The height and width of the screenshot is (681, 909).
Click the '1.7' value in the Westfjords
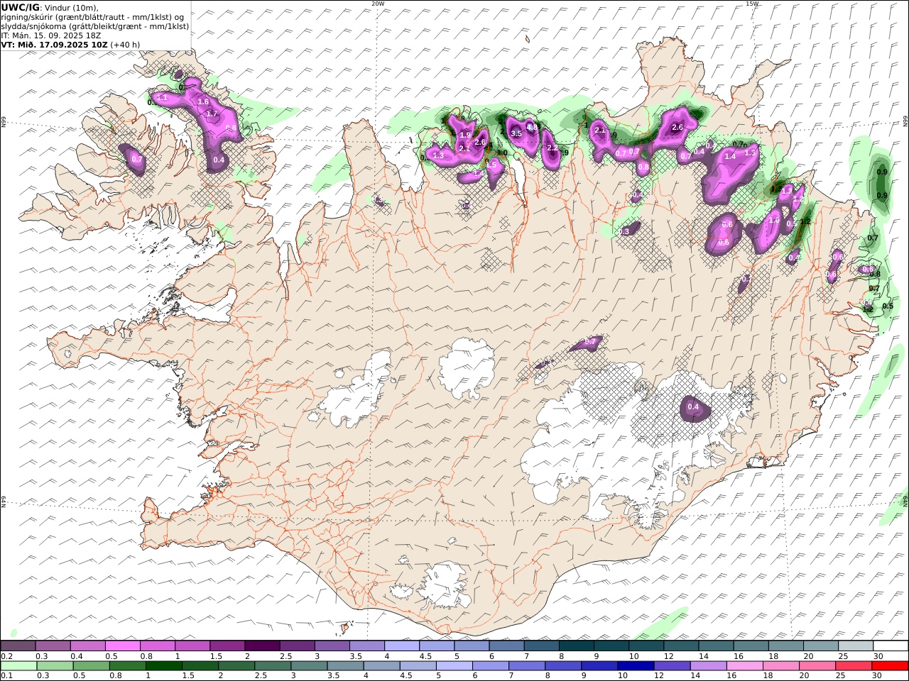[x=212, y=113]
